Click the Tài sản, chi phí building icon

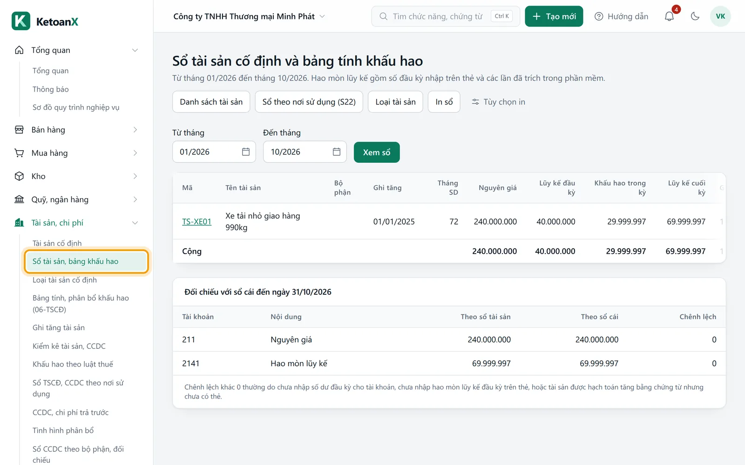[x=19, y=223]
